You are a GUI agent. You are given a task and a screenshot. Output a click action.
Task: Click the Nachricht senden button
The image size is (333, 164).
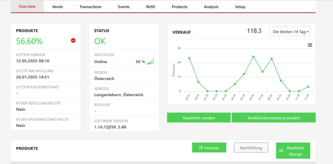tap(199, 118)
